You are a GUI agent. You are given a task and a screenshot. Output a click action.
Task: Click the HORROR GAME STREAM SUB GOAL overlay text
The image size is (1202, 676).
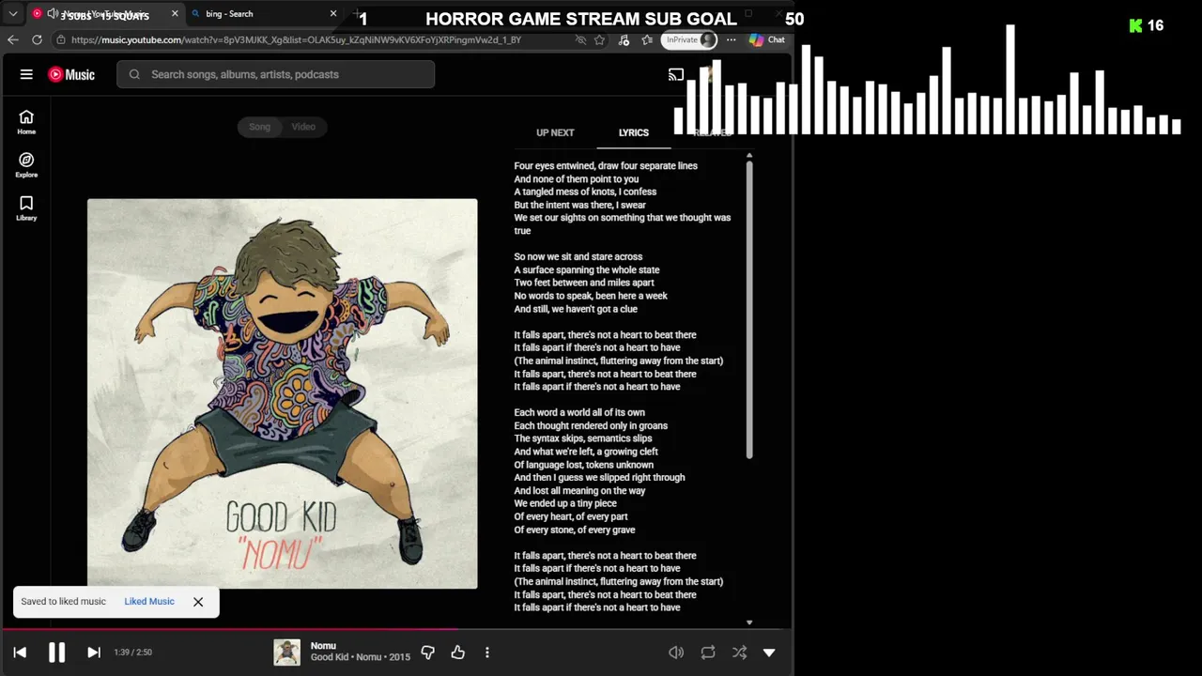point(581,19)
